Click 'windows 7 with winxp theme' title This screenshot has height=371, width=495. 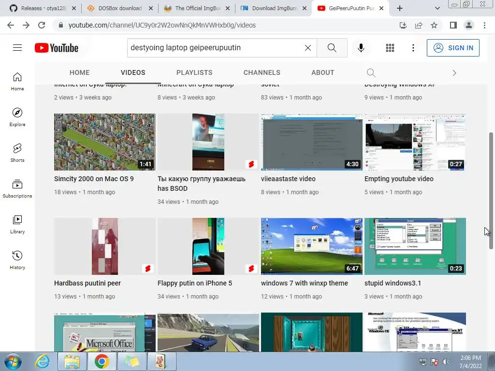coord(305,283)
